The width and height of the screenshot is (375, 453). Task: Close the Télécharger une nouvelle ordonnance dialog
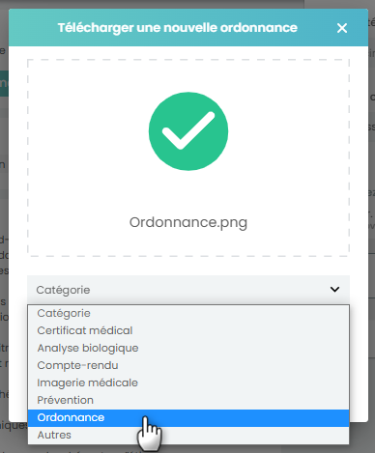[x=342, y=28]
